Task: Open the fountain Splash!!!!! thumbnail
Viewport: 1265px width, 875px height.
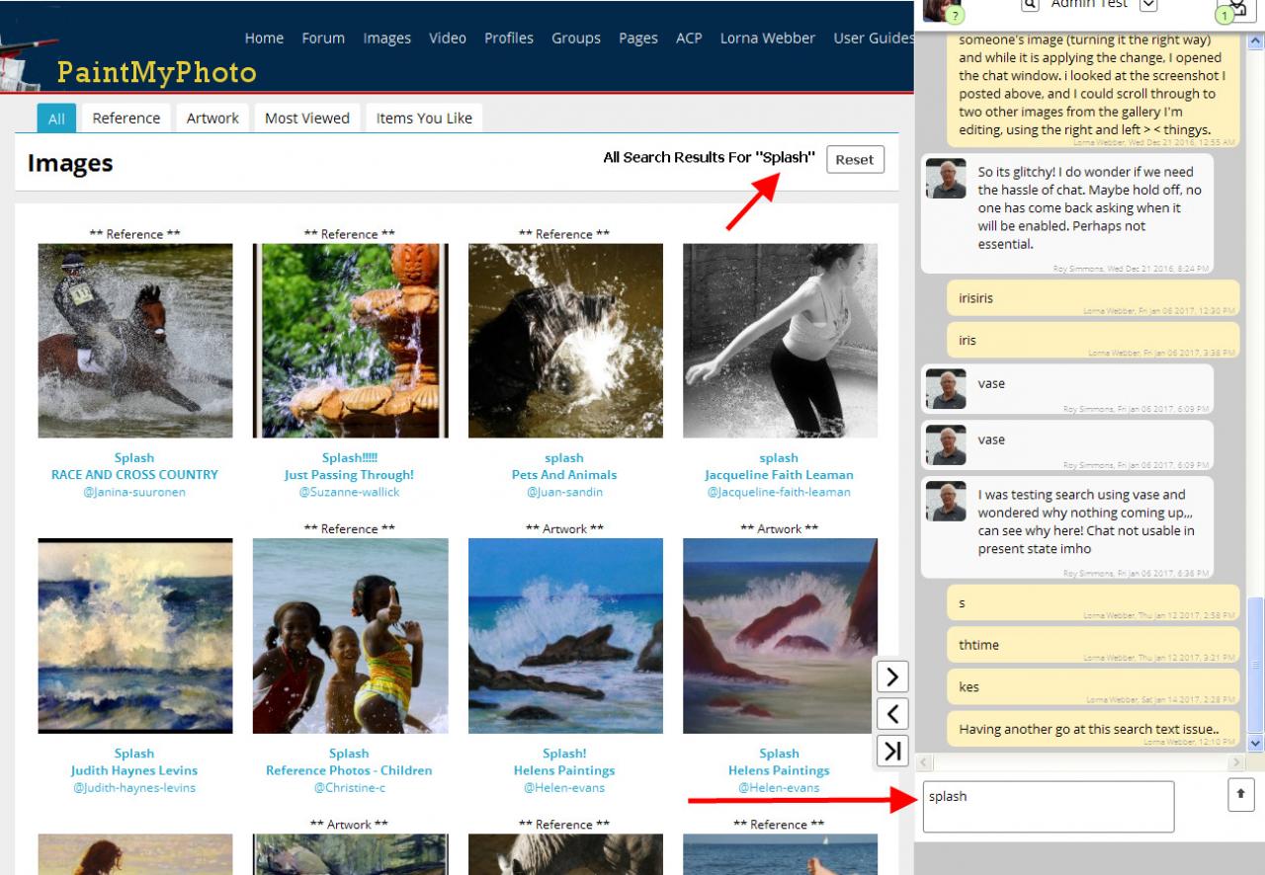Action: click(x=350, y=341)
